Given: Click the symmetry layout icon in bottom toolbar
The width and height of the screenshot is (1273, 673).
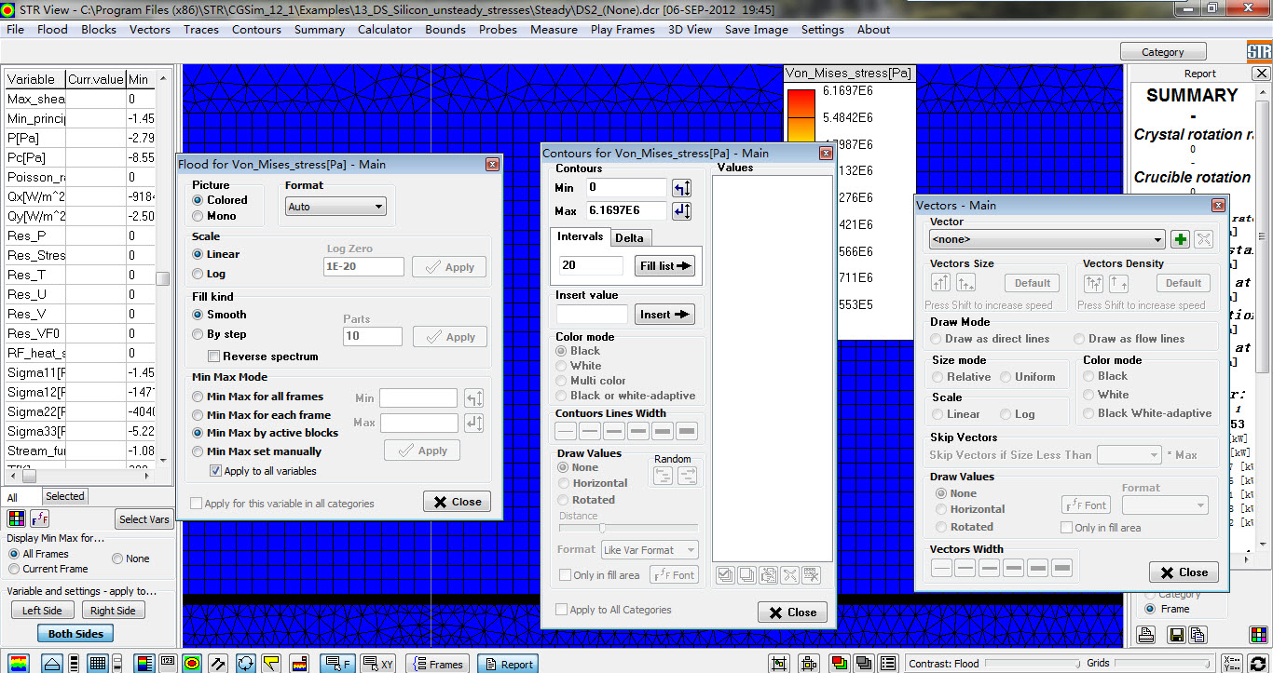Looking at the screenshot, I should 809,664.
